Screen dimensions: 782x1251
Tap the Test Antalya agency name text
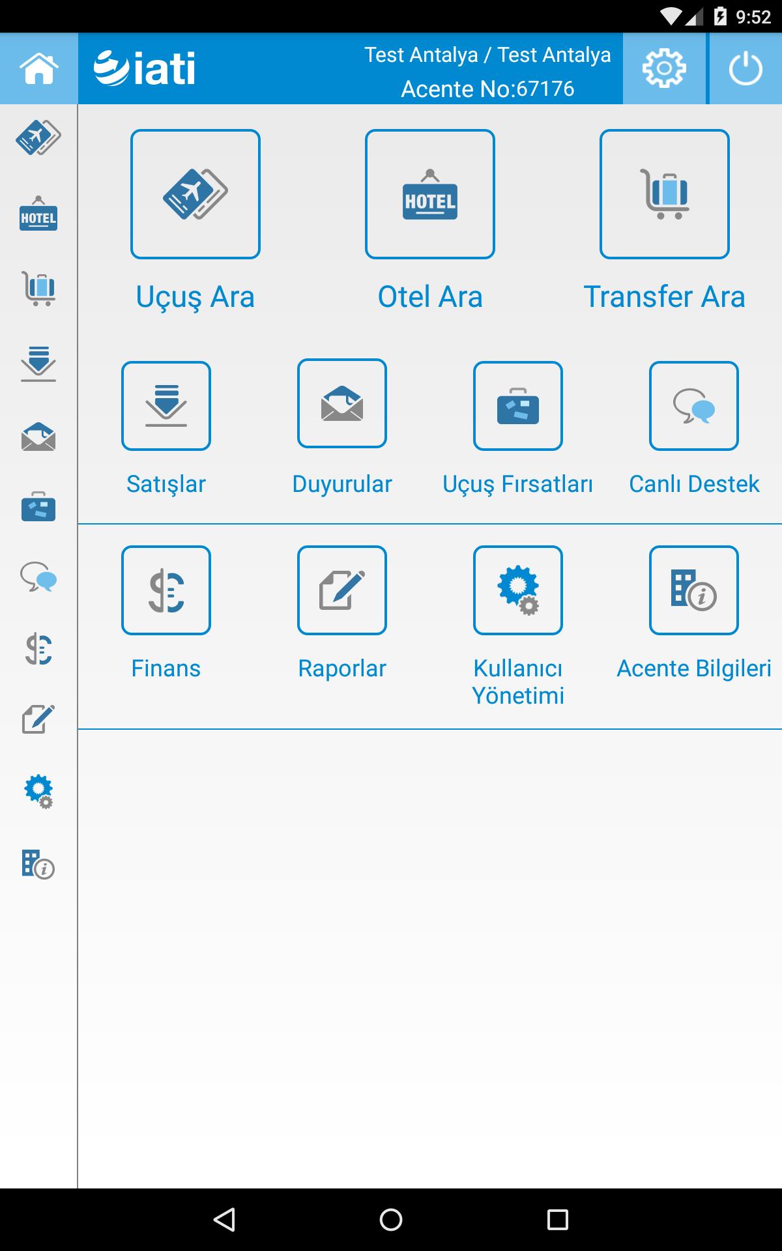coord(487,55)
